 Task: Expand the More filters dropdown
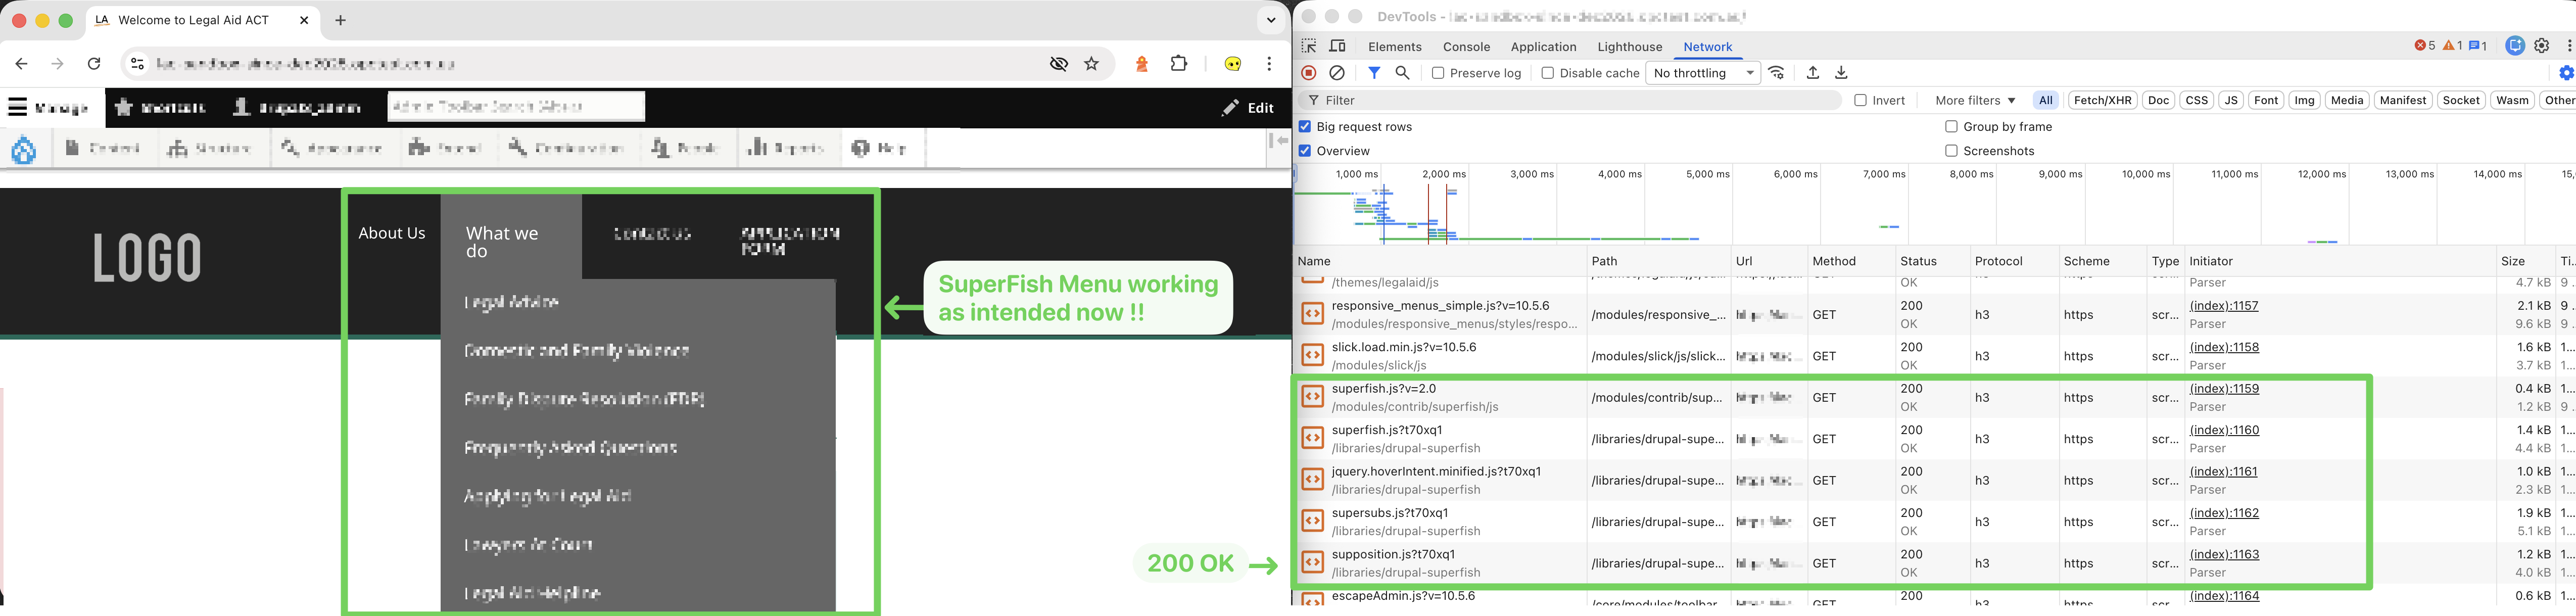[1974, 100]
